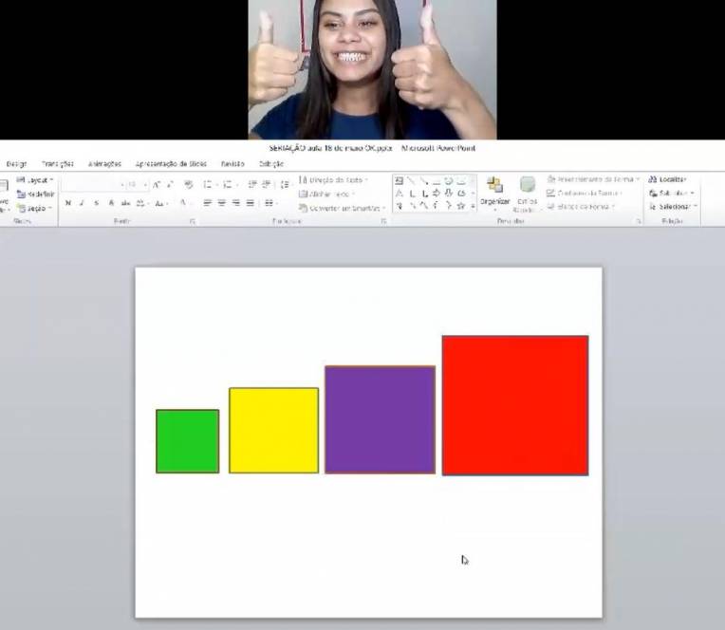Screen dimensions: 725x630
Task: Toggle italic text formatting
Action: [x=82, y=203]
